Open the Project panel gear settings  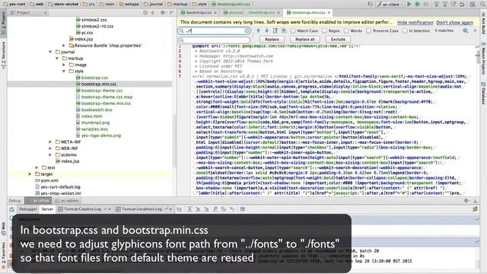tap(163, 13)
